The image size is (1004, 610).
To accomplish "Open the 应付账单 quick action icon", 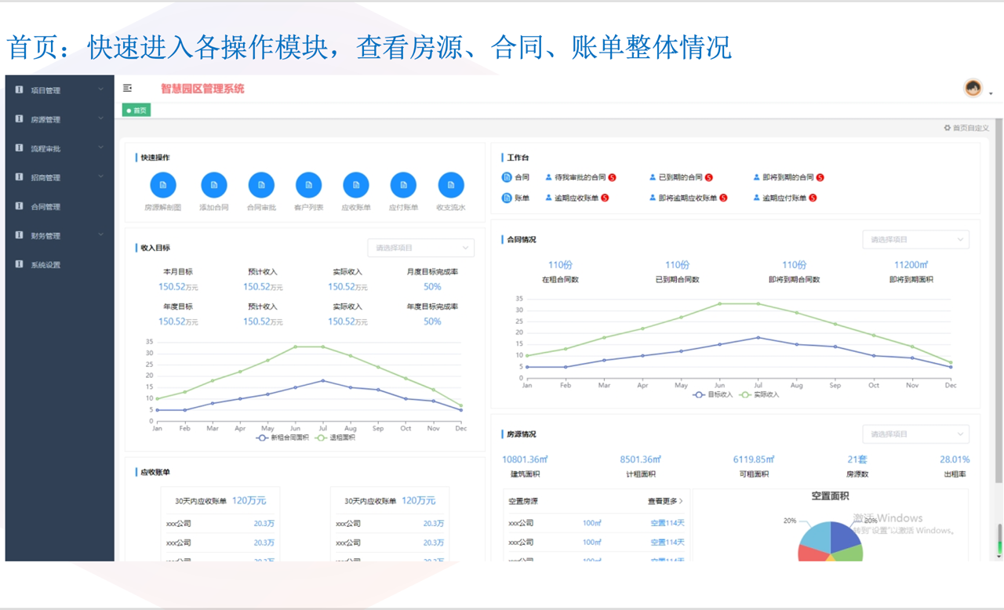I will pyautogui.click(x=403, y=185).
